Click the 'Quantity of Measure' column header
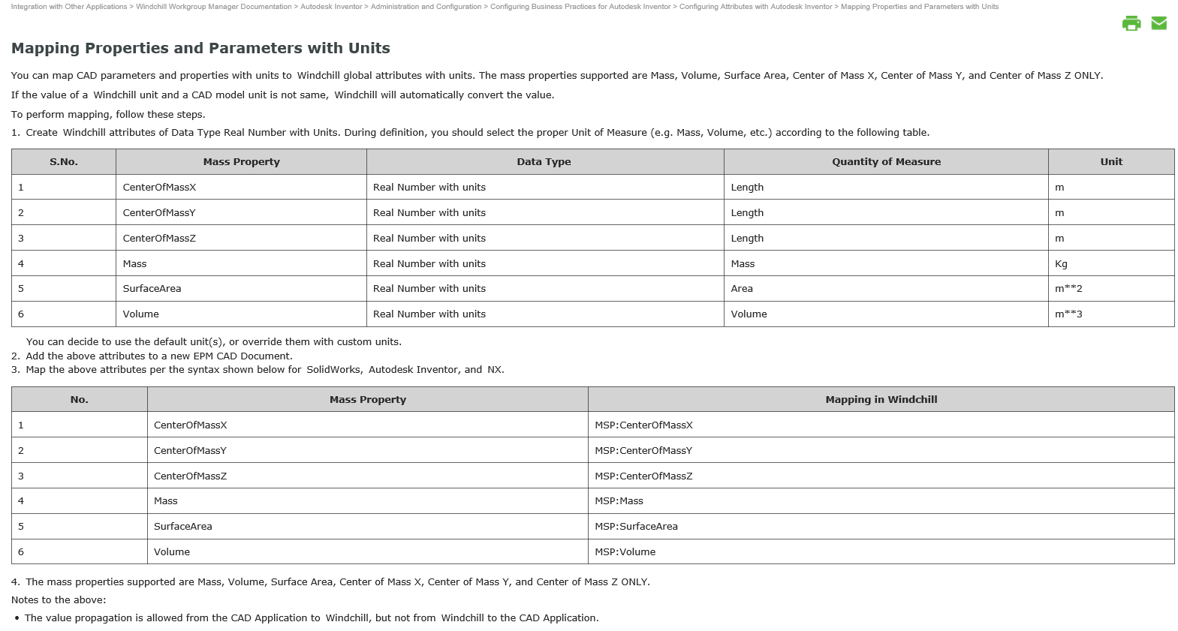 pyautogui.click(x=886, y=162)
